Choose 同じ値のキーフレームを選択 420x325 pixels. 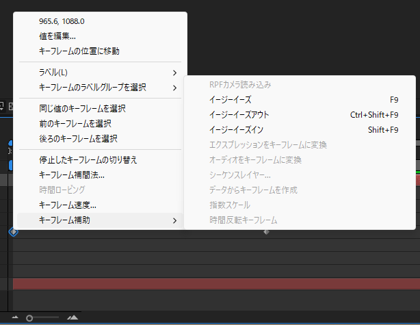(82, 109)
